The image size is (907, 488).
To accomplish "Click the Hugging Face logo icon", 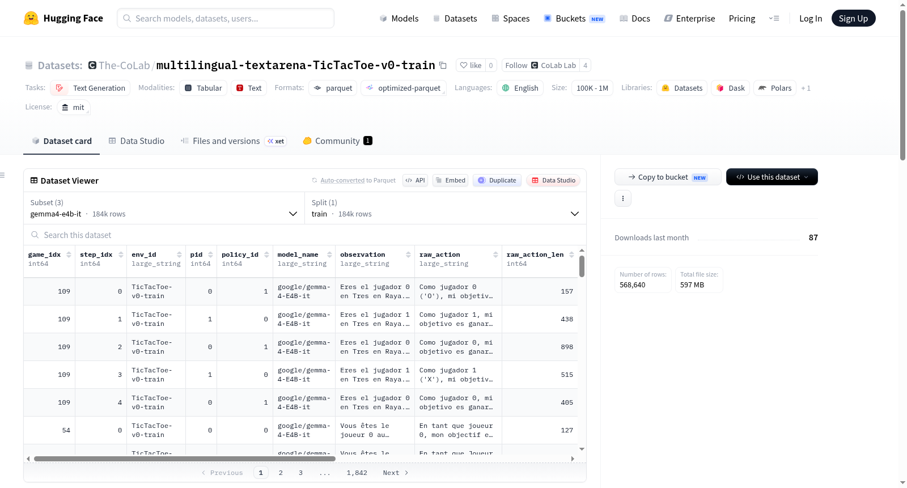I will [x=31, y=18].
